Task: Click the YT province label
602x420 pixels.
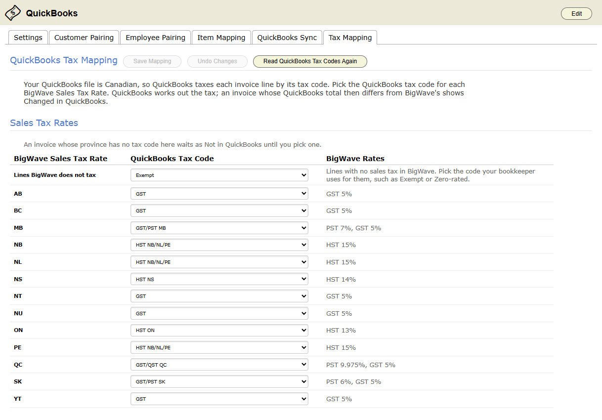Action: point(18,399)
